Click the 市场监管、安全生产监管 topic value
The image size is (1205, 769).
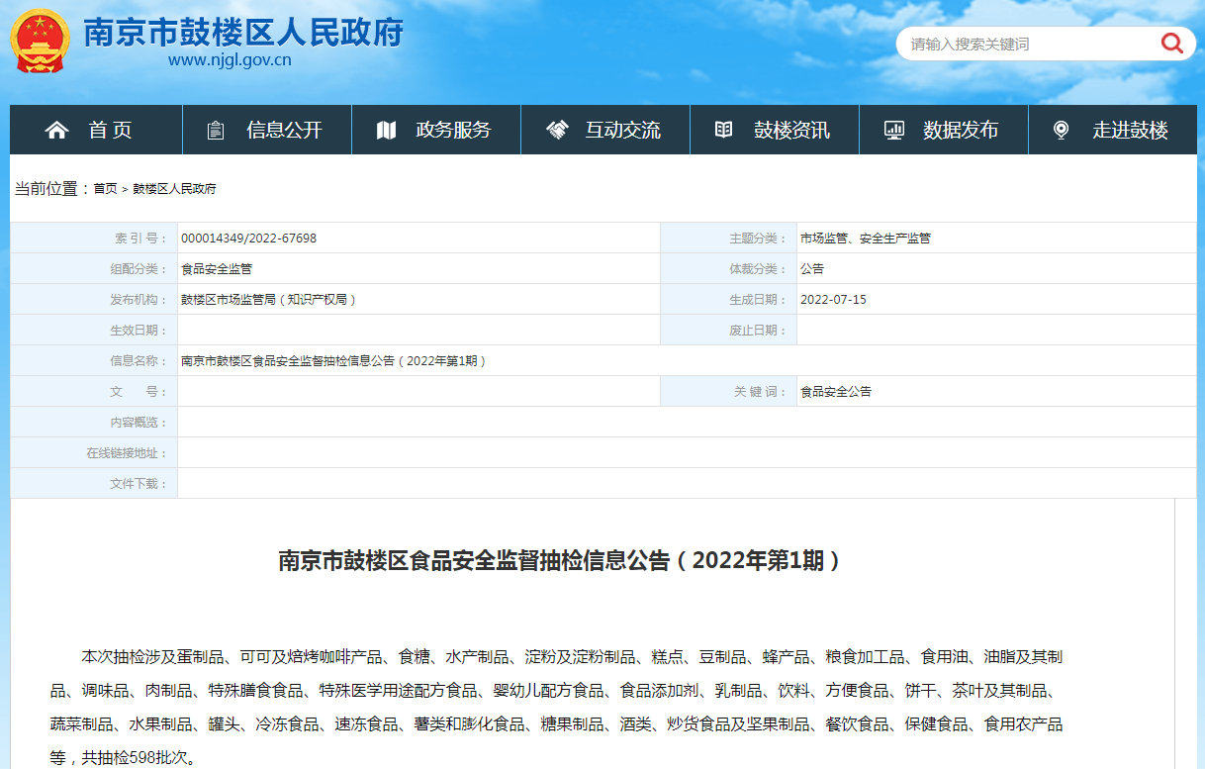tap(866, 239)
